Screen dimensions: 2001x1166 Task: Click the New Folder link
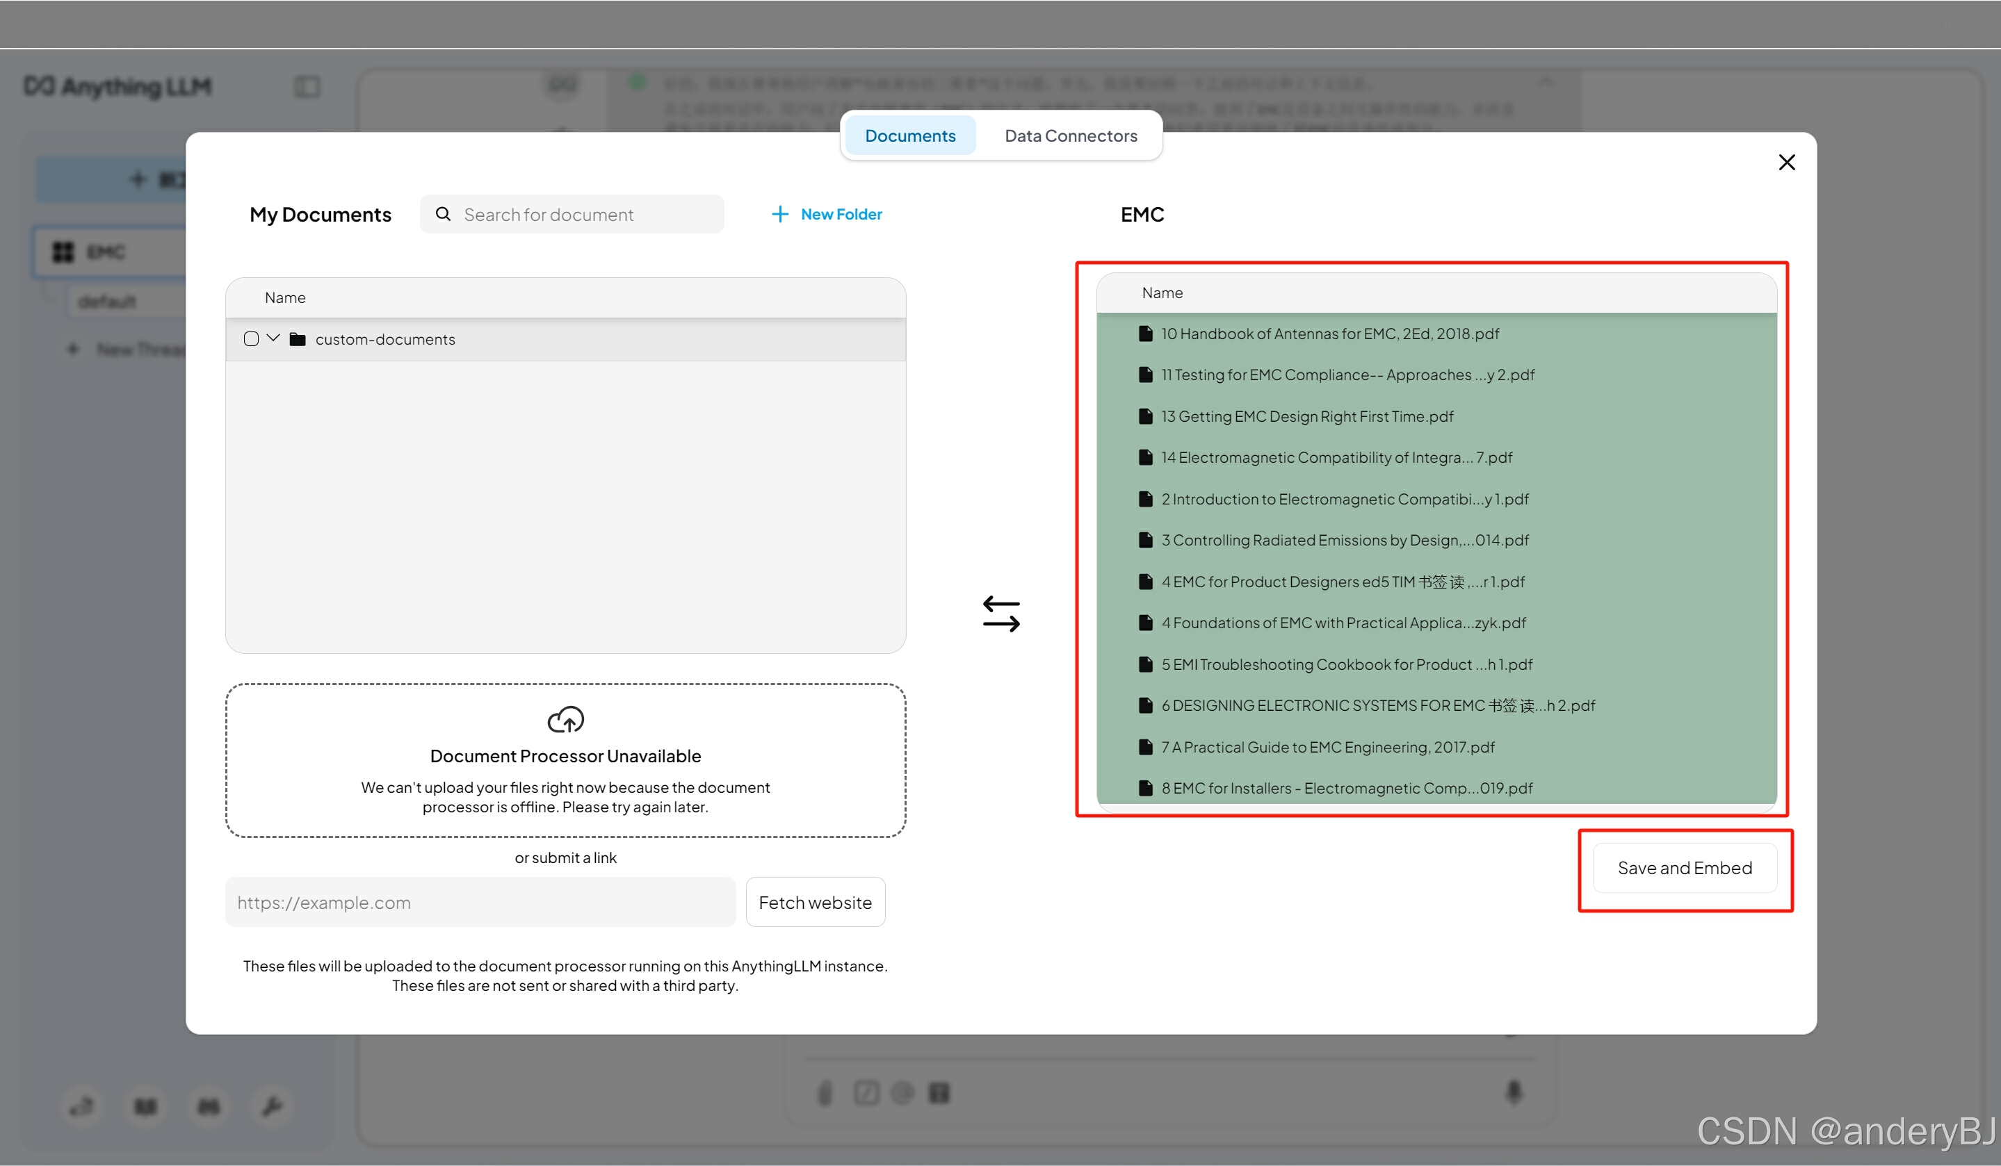[841, 214]
